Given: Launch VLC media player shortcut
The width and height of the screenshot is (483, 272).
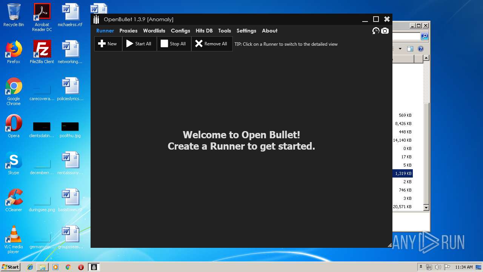Looking at the screenshot, I should 14,240.
